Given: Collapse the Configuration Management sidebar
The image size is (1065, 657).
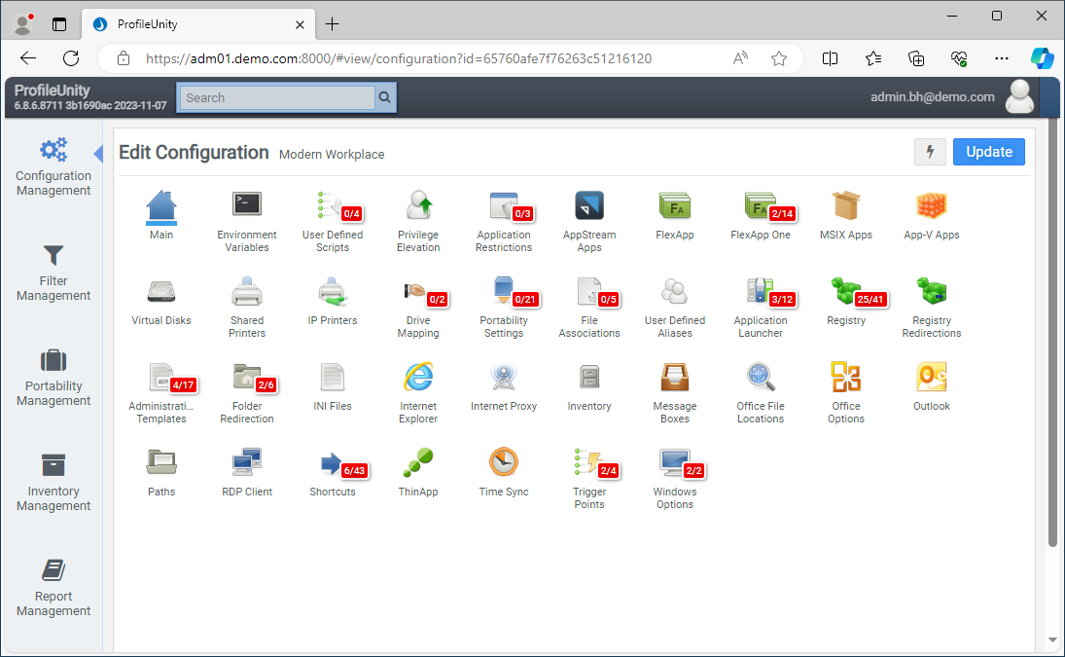Looking at the screenshot, I should click(x=97, y=153).
